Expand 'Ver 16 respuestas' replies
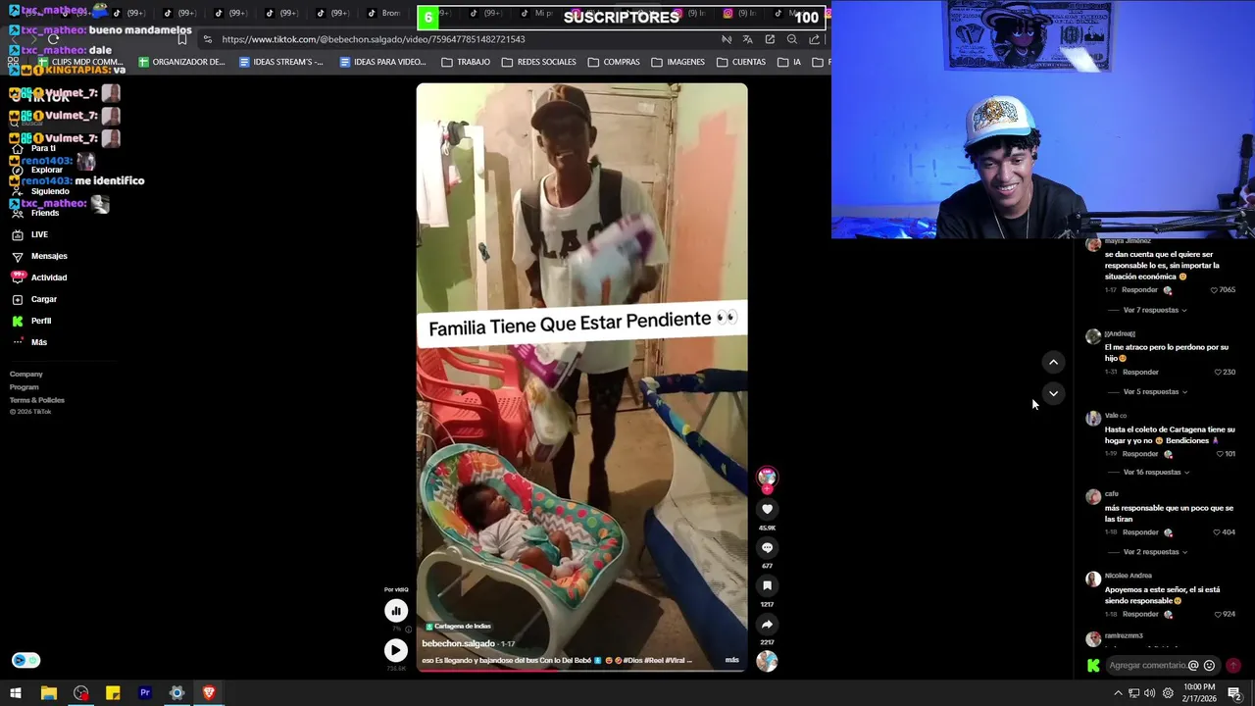1255x706 pixels. [1156, 472]
